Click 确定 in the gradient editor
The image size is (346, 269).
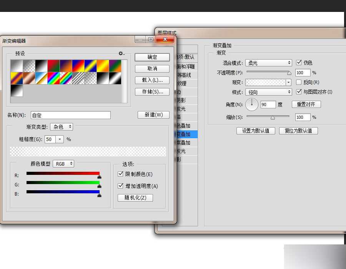point(152,57)
